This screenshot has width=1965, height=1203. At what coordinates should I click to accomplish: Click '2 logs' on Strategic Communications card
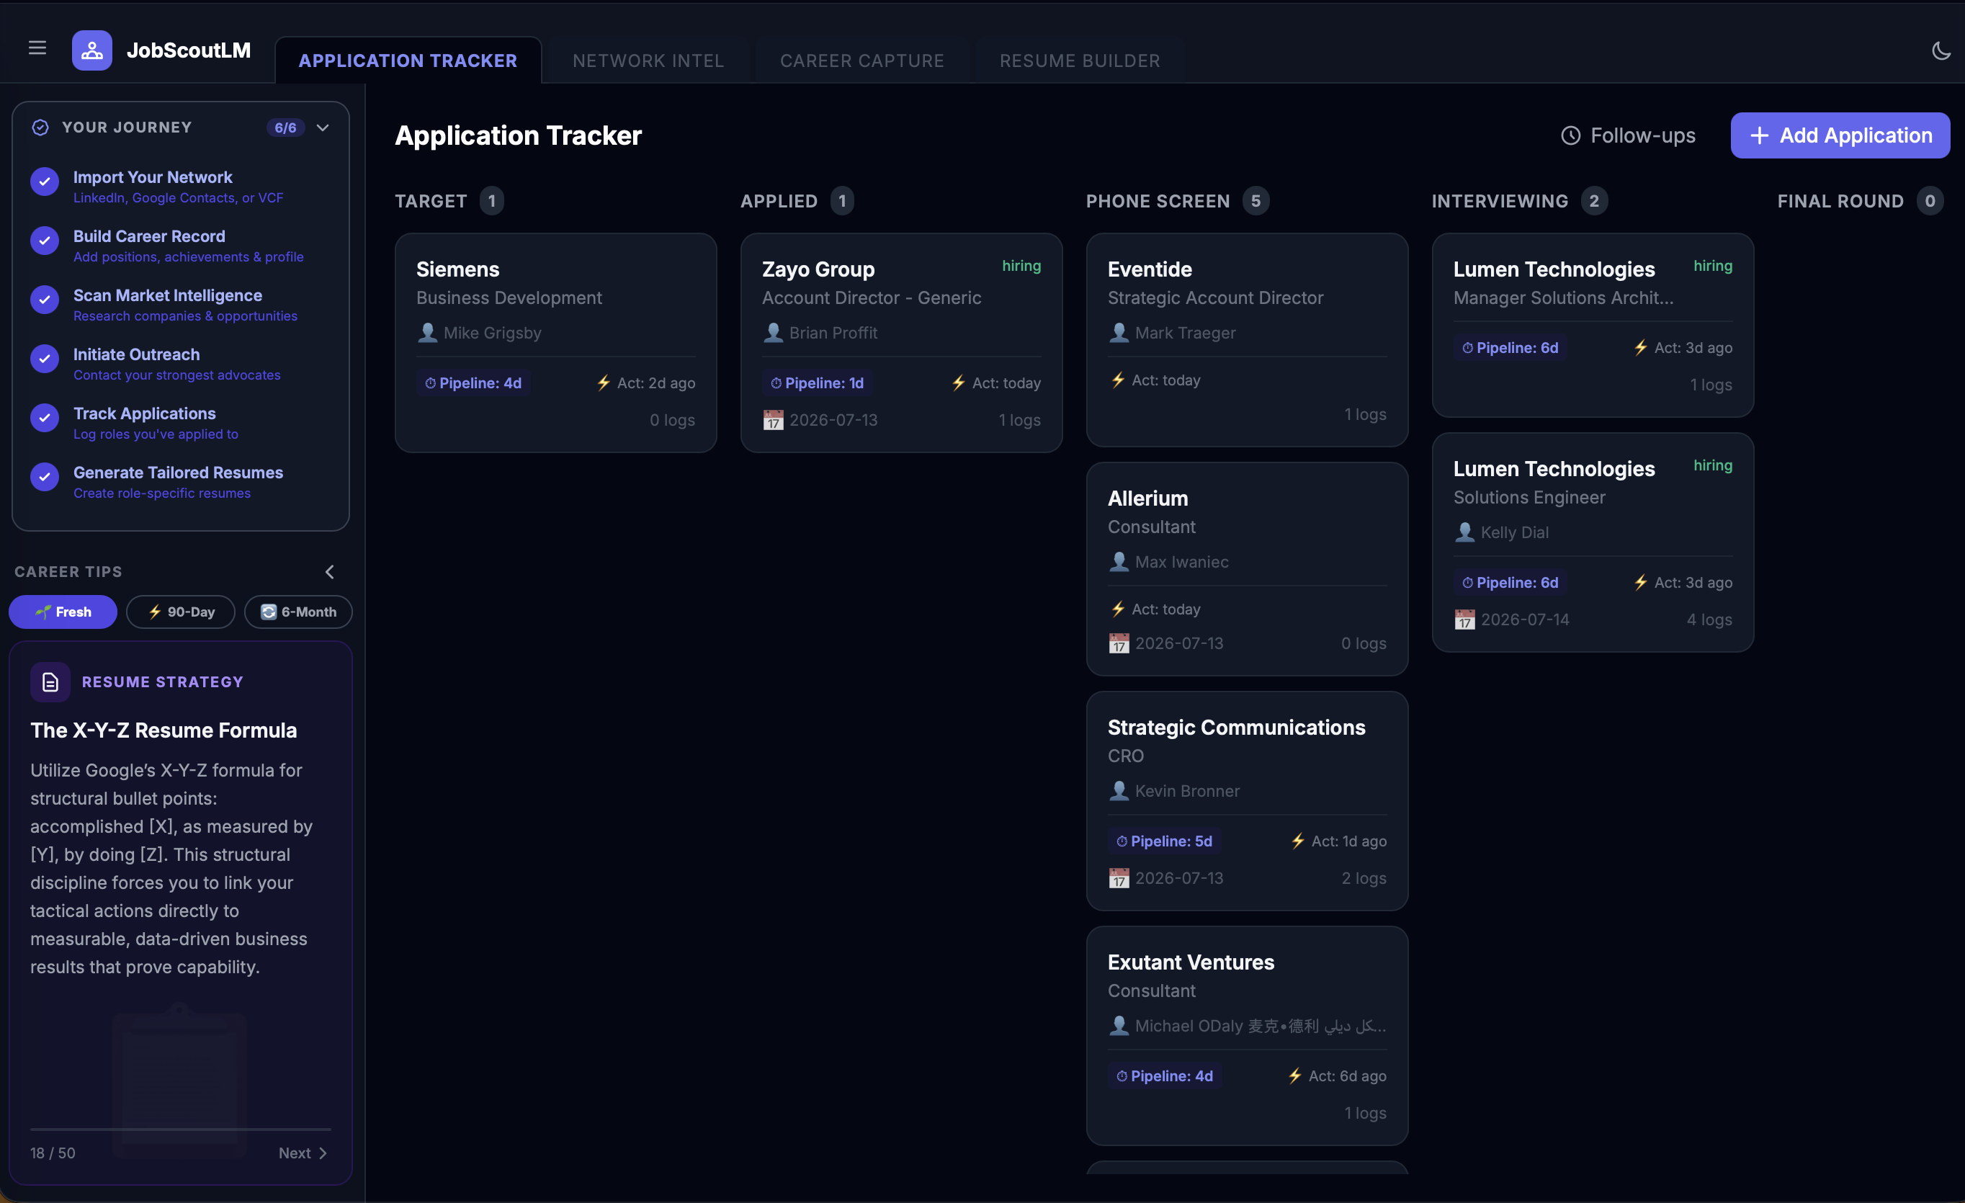pos(1364,878)
